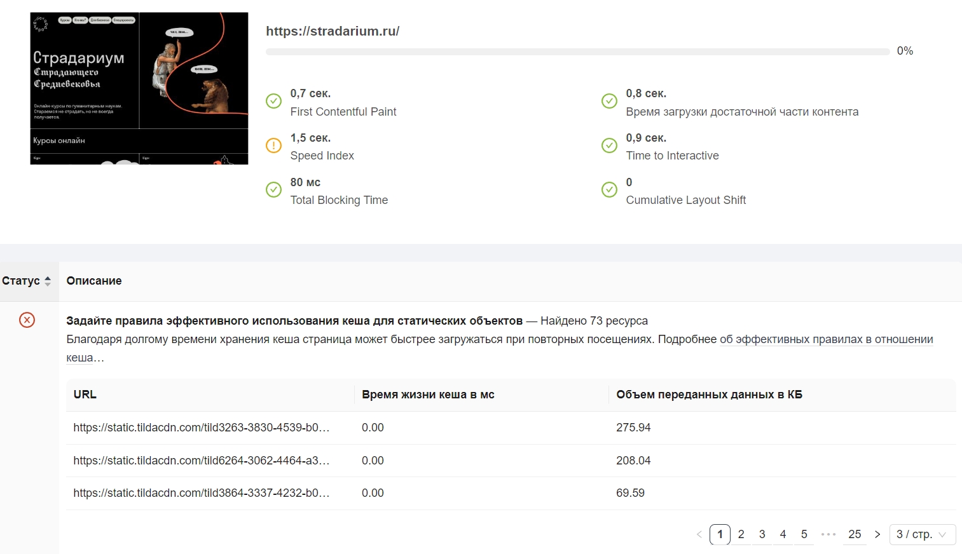The width and height of the screenshot is (962, 554).
Task: Click the Speed Index orange warning icon
Action: click(273, 145)
